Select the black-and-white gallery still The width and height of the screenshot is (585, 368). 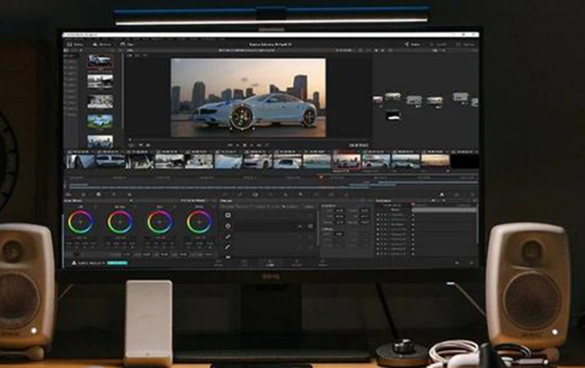coord(100,81)
